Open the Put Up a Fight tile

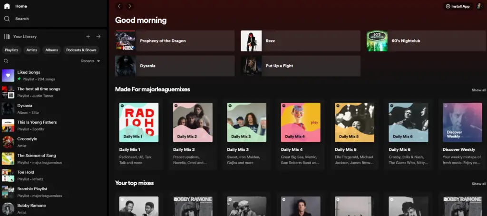(301, 66)
